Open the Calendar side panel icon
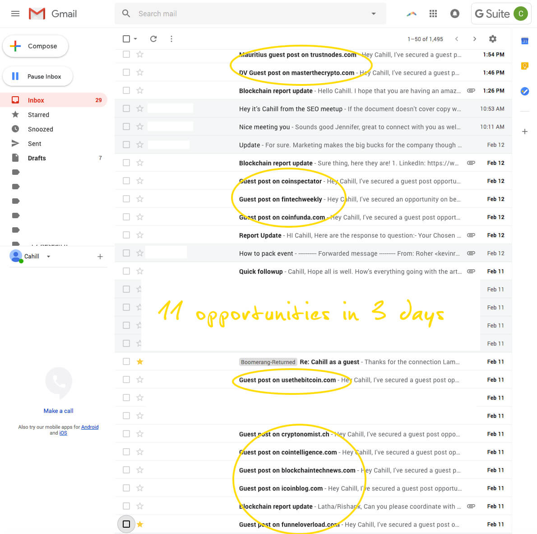The image size is (537, 534). (524, 41)
